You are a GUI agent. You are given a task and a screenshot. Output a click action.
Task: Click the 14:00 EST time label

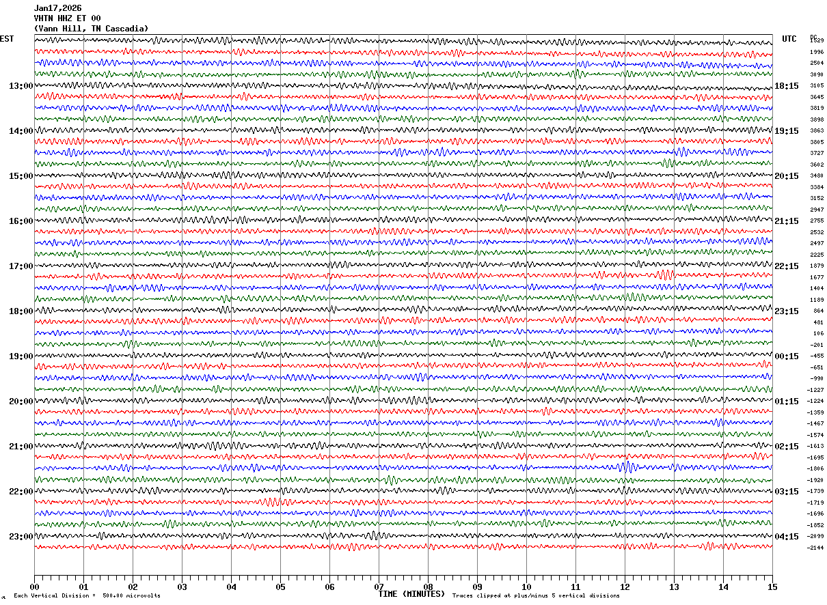21,131
